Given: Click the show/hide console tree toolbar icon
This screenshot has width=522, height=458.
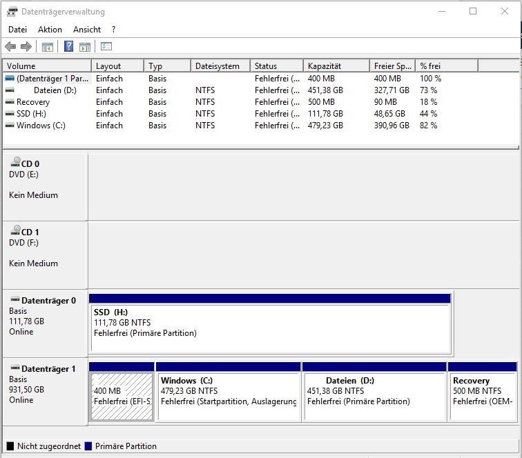Looking at the screenshot, I should click(x=48, y=47).
